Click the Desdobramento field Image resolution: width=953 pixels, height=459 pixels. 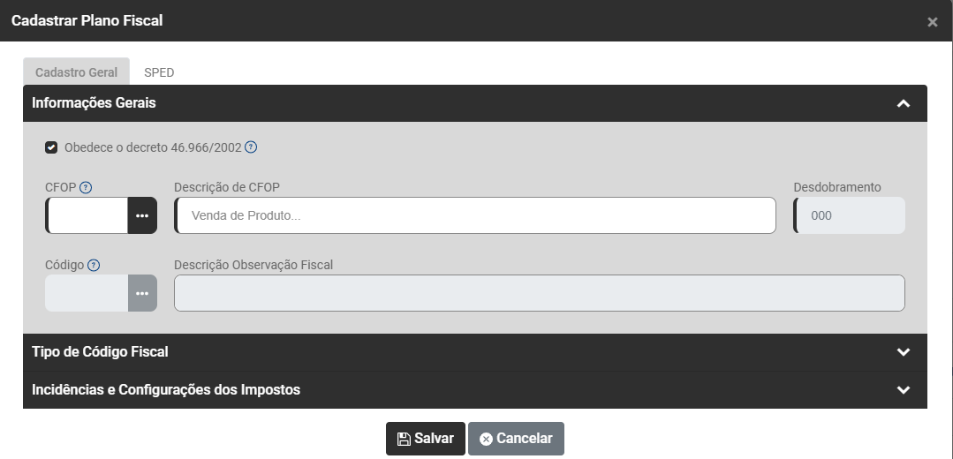850,215
